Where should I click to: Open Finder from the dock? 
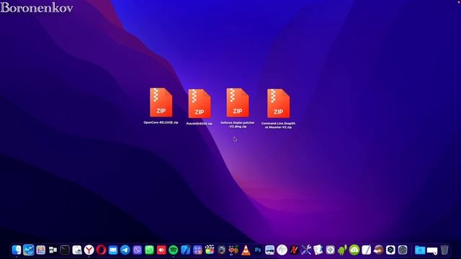17,250
